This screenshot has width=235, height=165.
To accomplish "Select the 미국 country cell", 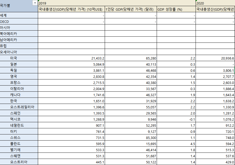I will tap(19, 58).
